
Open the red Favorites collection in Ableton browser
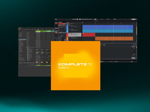(x=21, y=33)
